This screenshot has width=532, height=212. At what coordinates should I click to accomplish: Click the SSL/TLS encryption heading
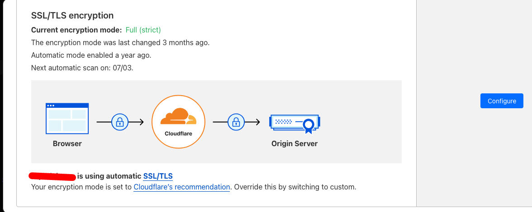(72, 15)
